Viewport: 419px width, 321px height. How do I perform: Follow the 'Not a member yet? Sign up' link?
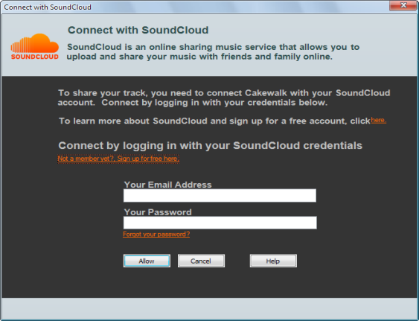click(118, 159)
